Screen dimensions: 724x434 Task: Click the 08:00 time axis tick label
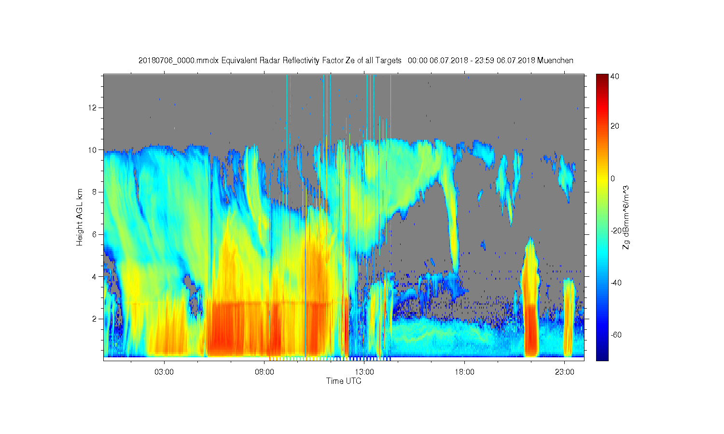(x=265, y=372)
